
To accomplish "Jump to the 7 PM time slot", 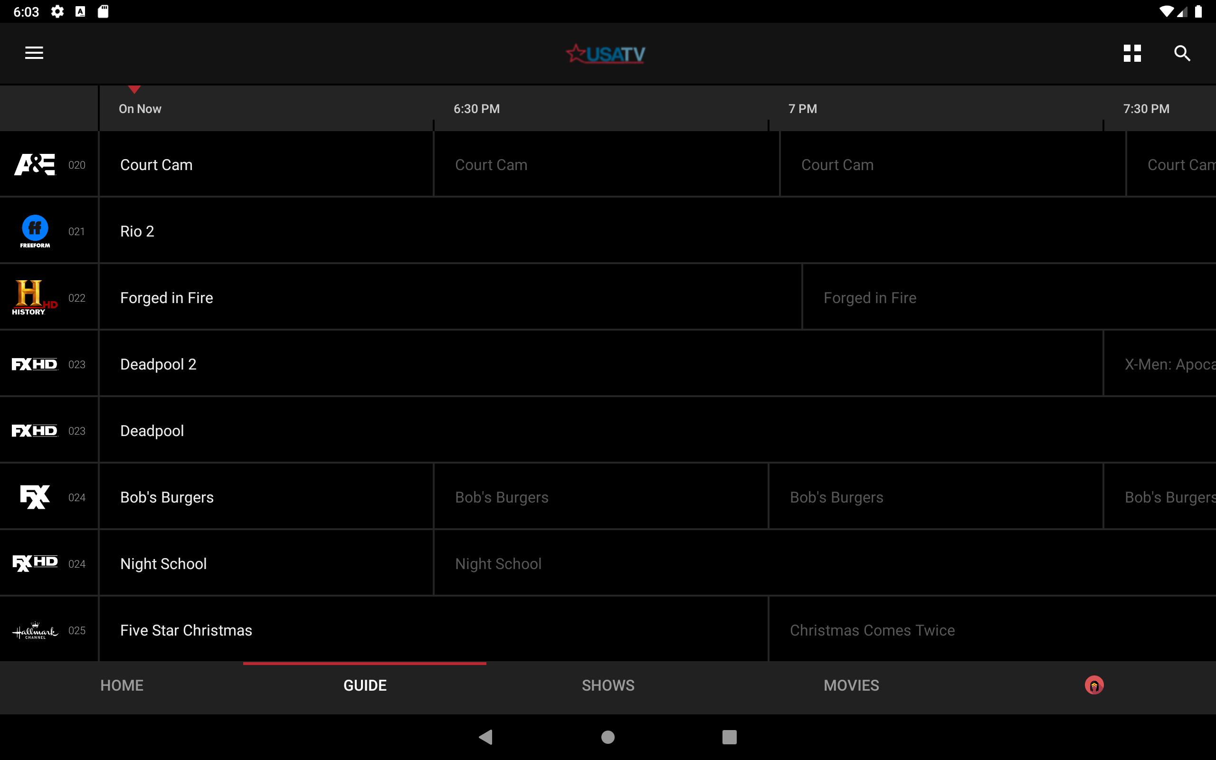I will (802, 109).
